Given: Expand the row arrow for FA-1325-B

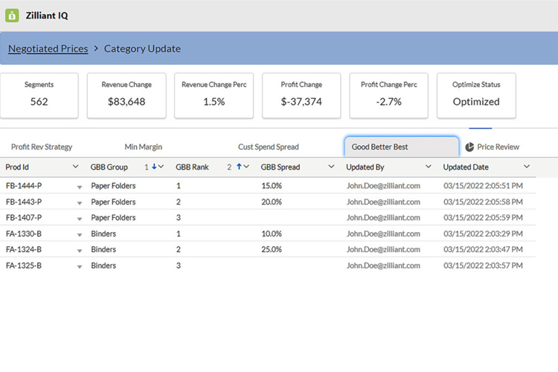Looking at the screenshot, I should coord(80,266).
